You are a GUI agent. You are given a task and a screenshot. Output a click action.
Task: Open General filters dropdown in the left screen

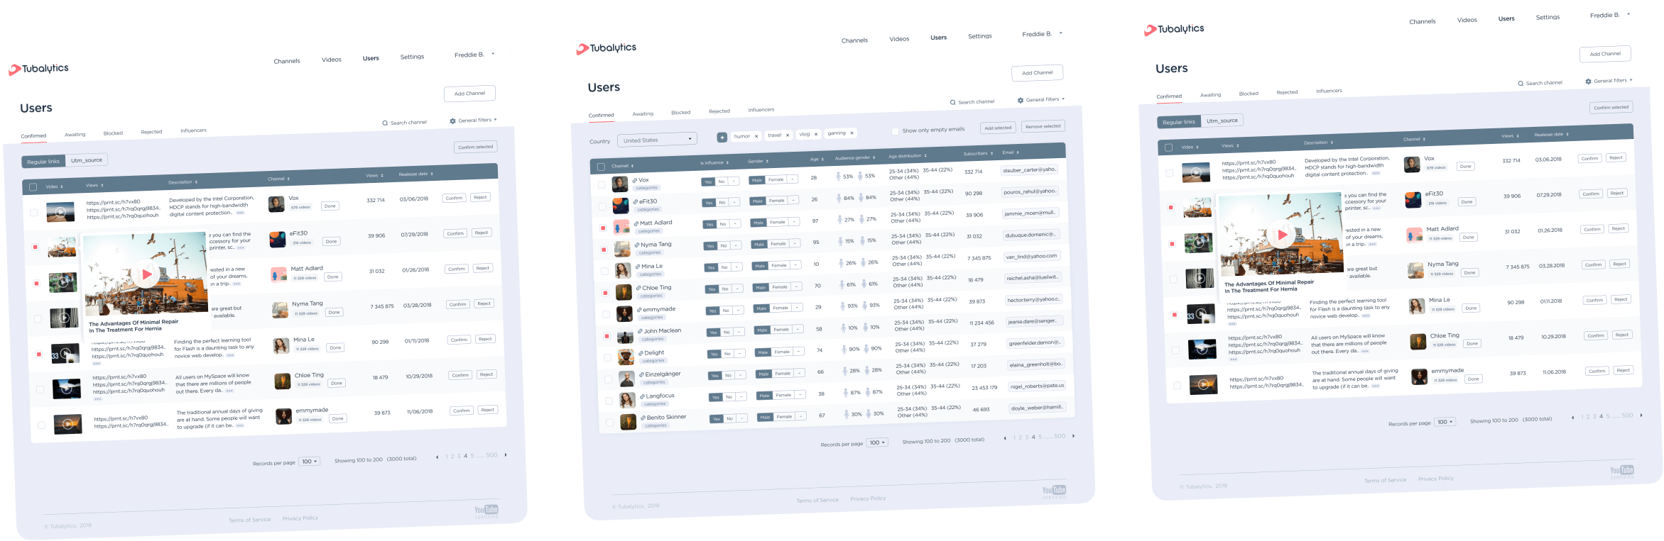tap(477, 120)
